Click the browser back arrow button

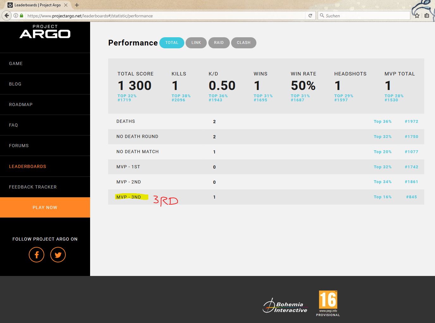(7, 15)
